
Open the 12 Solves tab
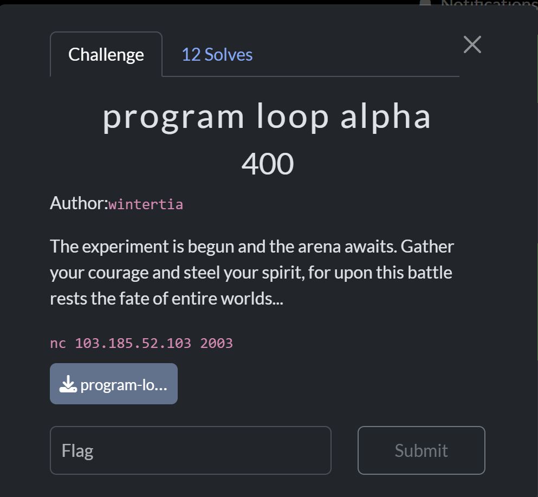(x=217, y=55)
